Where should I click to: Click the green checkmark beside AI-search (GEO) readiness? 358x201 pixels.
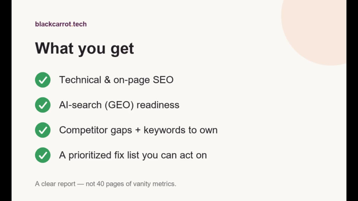click(43, 105)
